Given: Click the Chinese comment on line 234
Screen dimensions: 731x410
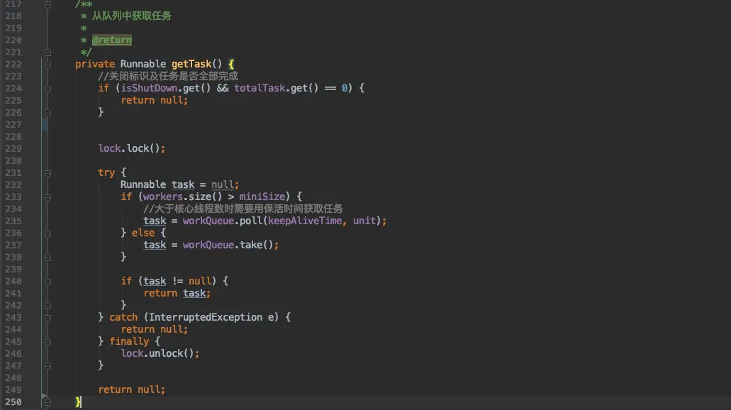Looking at the screenshot, I should (x=243, y=209).
